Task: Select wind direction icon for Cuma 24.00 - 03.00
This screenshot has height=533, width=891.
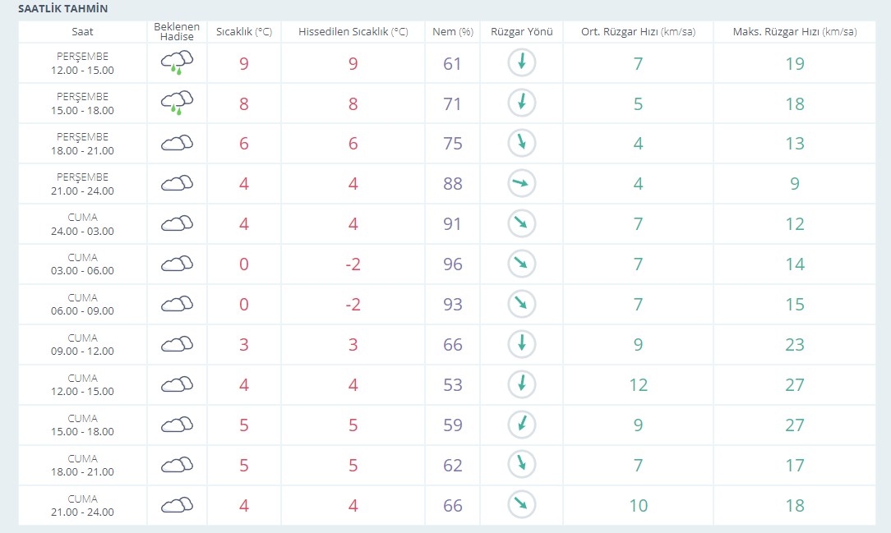Action: (x=521, y=223)
